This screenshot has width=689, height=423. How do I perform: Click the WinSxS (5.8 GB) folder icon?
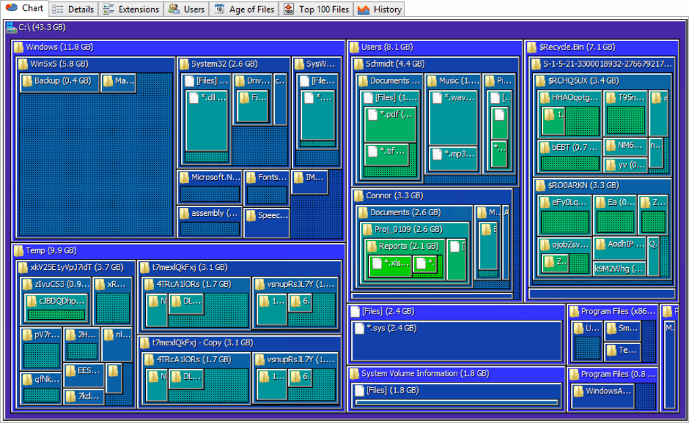tap(23, 64)
